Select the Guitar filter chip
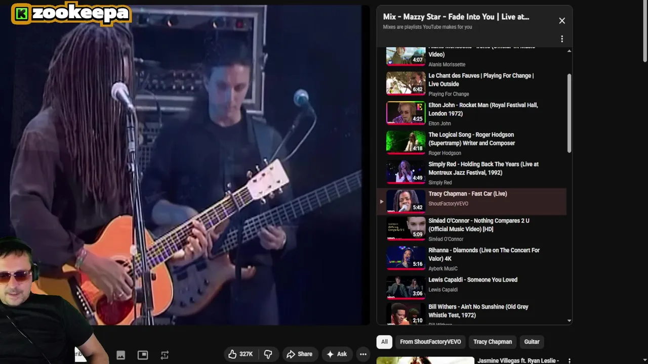 tap(532, 342)
